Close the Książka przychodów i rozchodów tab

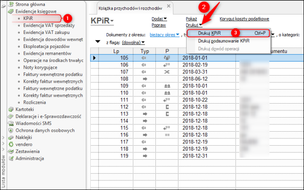(168, 6)
